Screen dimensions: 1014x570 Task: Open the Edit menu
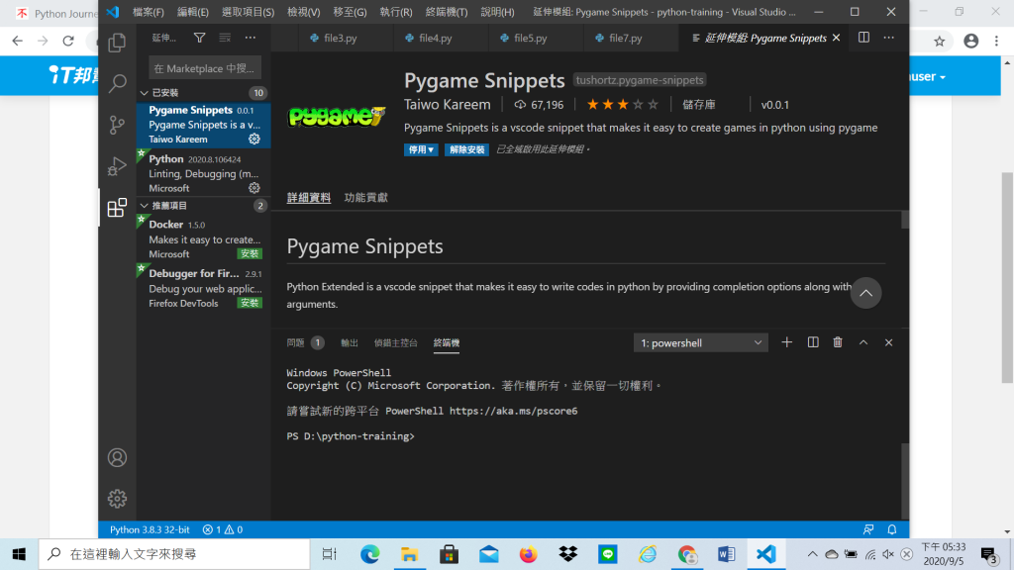tap(193, 12)
